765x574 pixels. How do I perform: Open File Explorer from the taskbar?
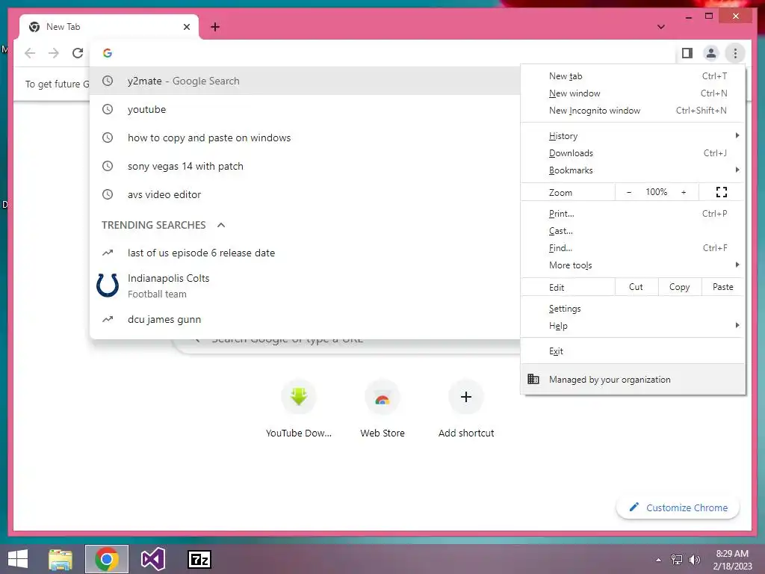pyautogui.click(x=61, y=559)
